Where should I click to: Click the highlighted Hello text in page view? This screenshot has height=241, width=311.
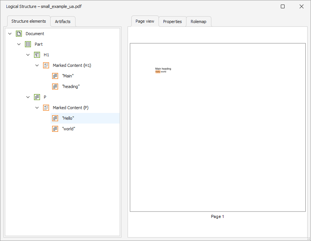(158, 71)
